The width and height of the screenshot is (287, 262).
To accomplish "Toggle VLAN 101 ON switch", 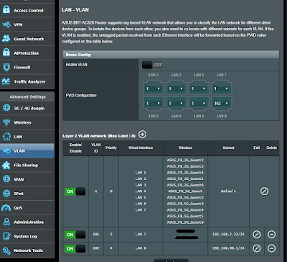I will (x=75, y=235).
